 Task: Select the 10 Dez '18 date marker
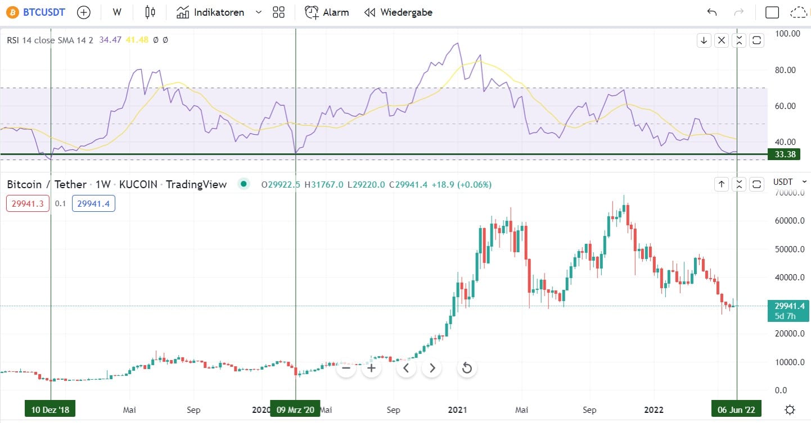tap(51, 410)
